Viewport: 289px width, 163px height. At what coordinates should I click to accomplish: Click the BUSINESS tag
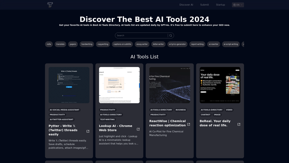181,110
